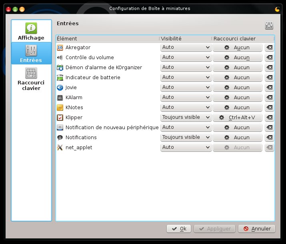Sort by the Élément column header

tap(108, 39)
